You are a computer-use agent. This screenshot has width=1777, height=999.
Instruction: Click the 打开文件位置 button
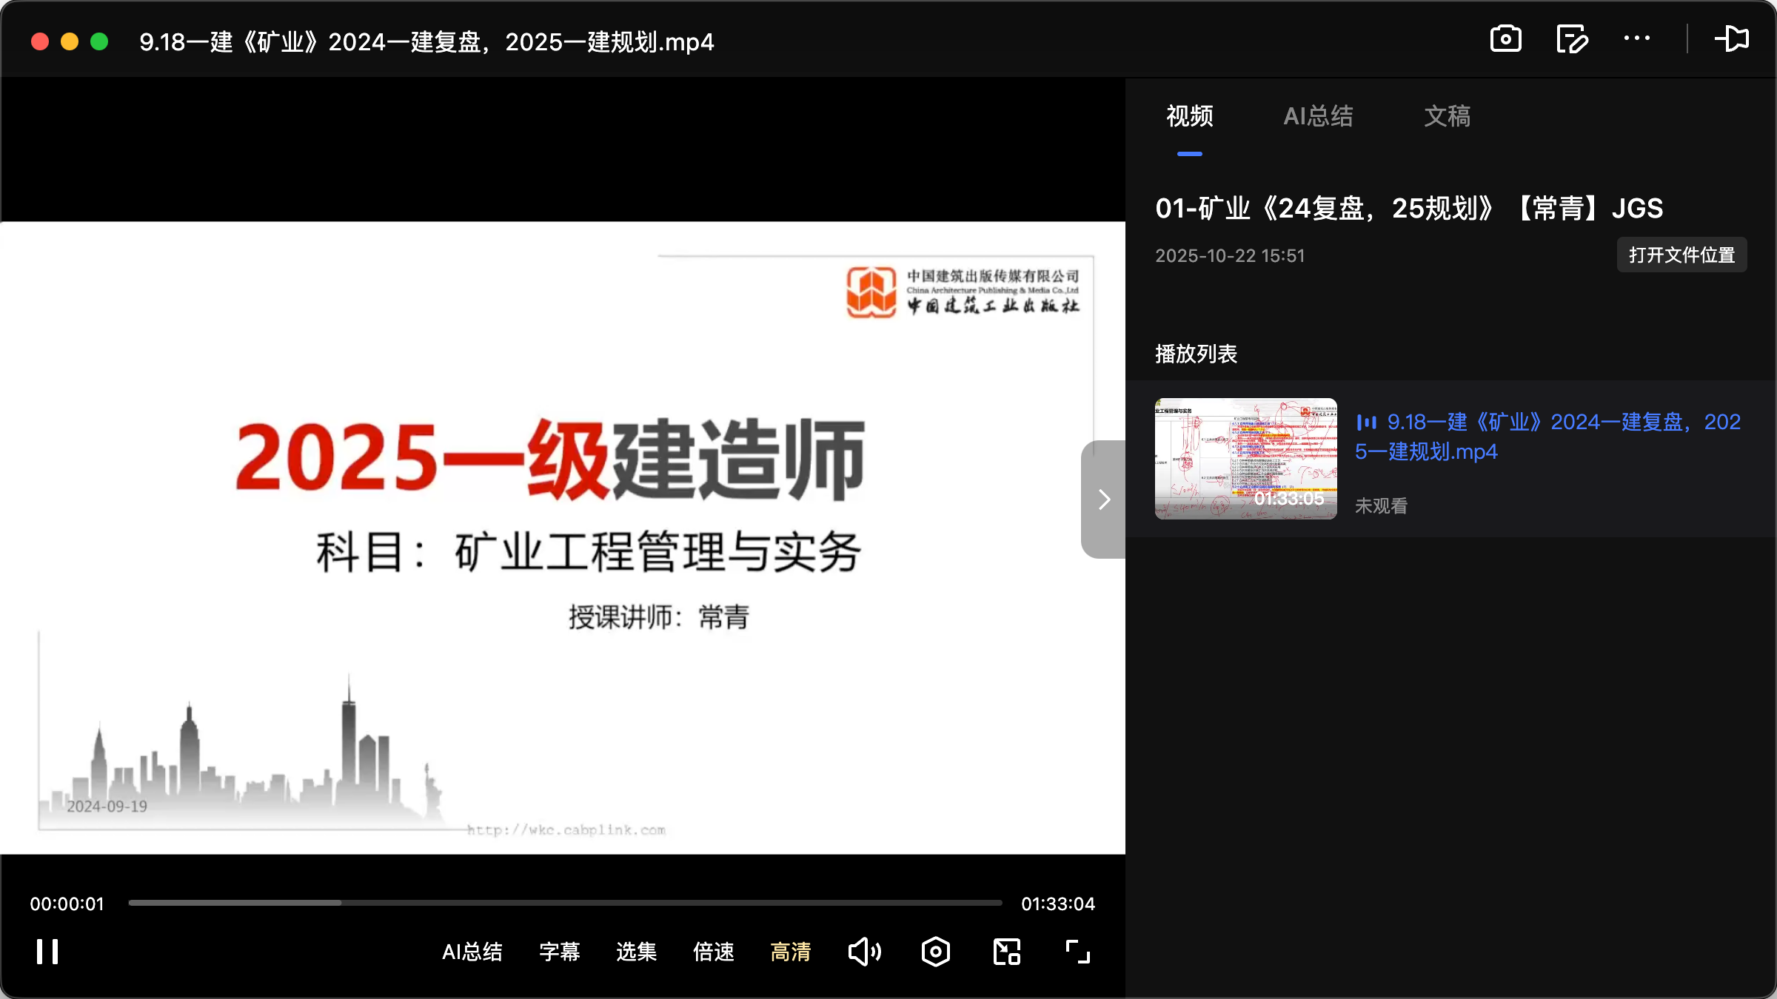[x=1681, y=255]
